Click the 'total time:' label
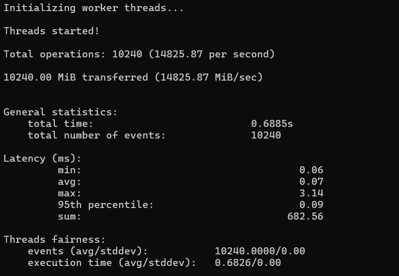399x276 pixels. click(60, 124)
